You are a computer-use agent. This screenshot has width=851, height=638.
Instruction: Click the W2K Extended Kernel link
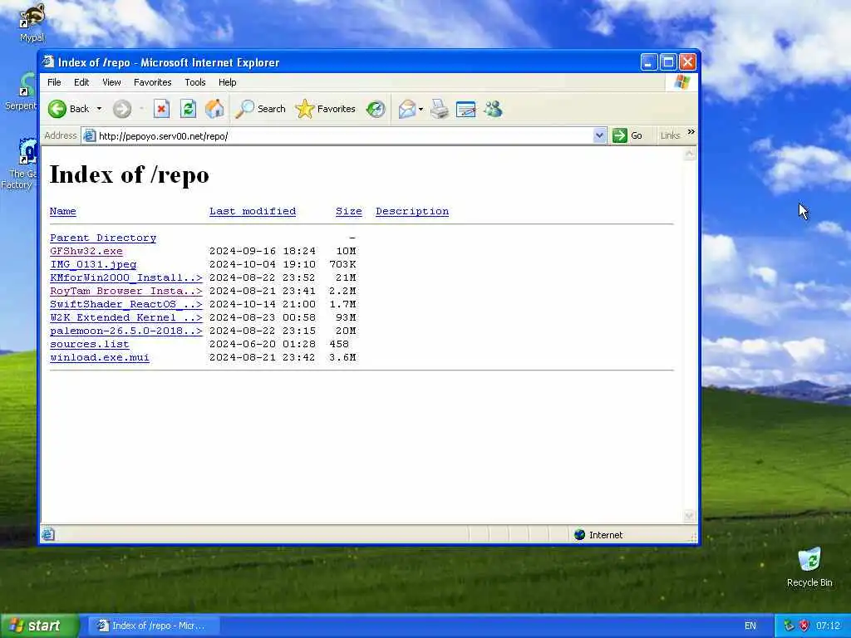coord(126,317)
